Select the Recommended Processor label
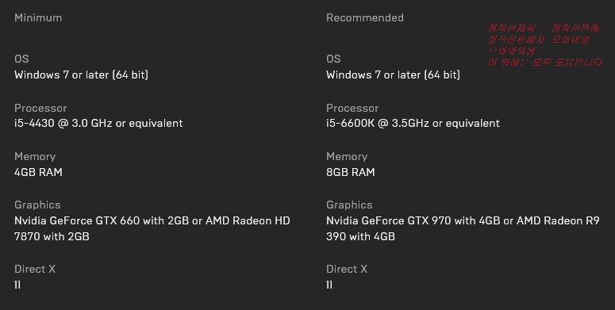Viewport: 615px width, 310px height. click(x=352, y=108)
